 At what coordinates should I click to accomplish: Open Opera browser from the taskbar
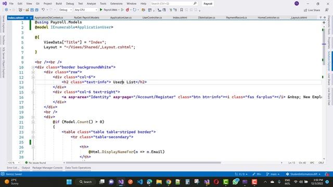pyautogui.click(x=216, y=182)
